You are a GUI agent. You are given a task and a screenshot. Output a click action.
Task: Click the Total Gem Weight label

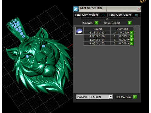click(87, 15)
